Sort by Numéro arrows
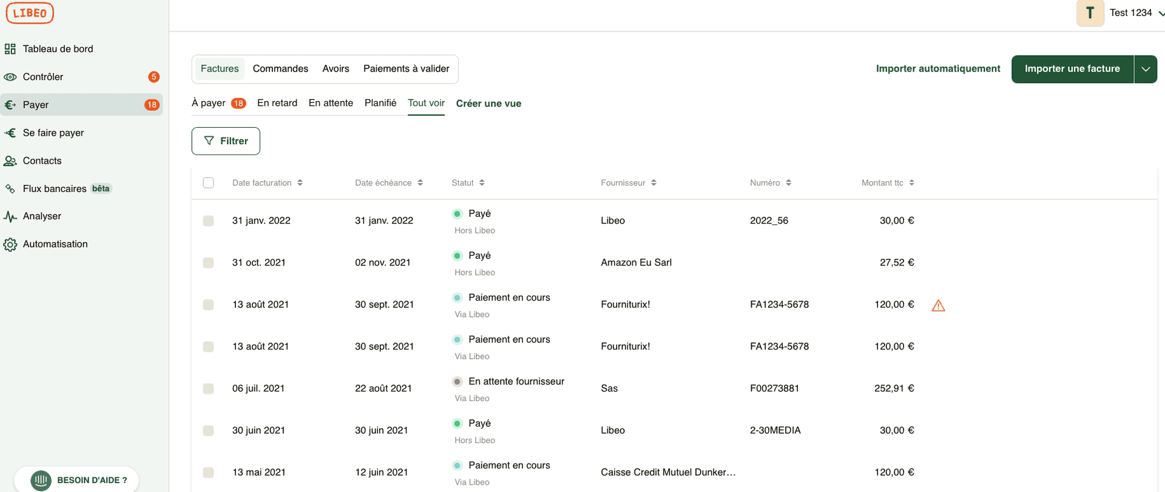The image size is (1165, 492). pos(788,182)
